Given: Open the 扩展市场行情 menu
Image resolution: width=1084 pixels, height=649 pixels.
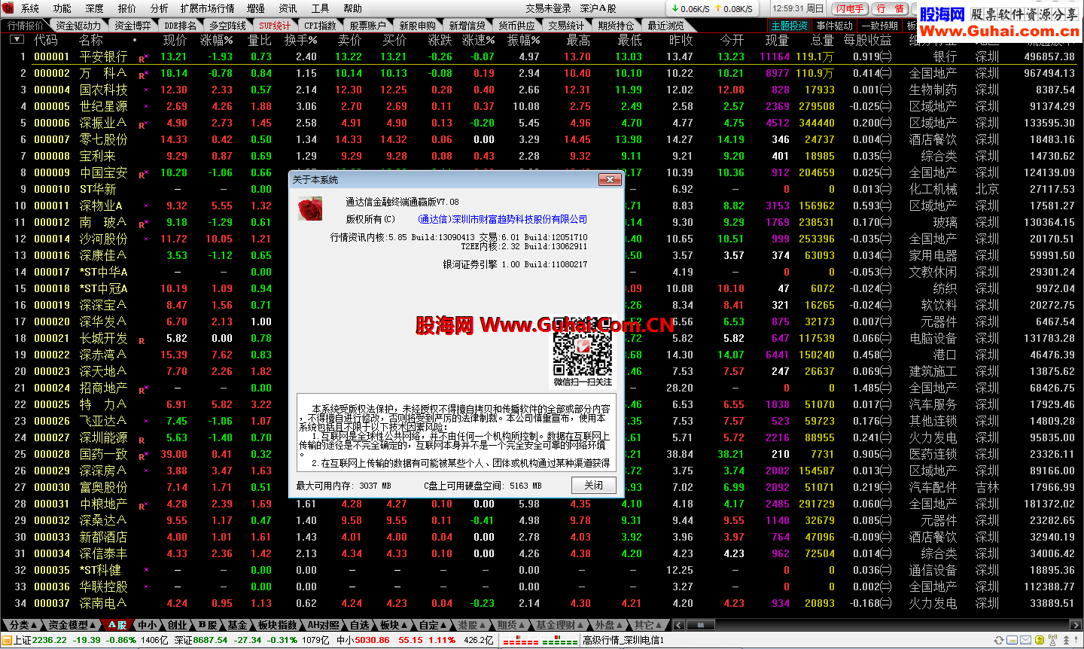Looking at the screenshot, I should click(x=207, y=8).
